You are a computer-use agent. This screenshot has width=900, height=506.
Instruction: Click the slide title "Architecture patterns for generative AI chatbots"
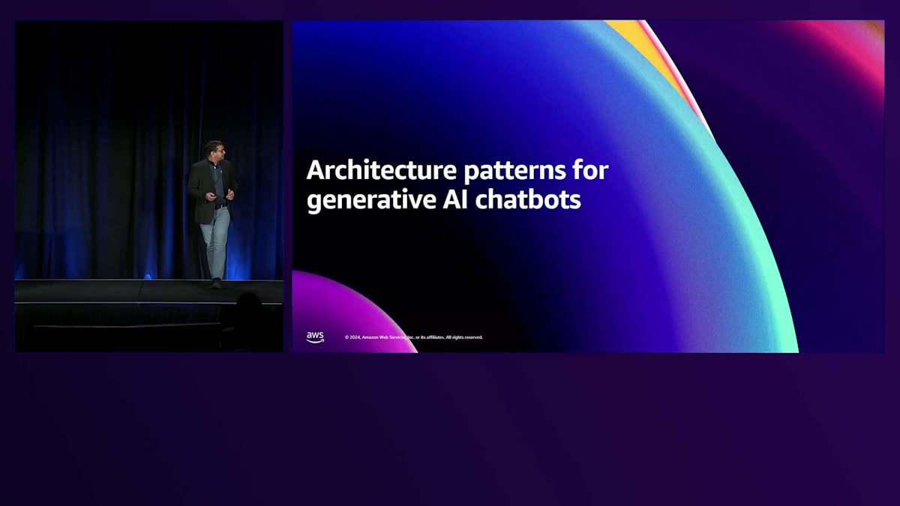pyautogui.click(x=457, y=185)
